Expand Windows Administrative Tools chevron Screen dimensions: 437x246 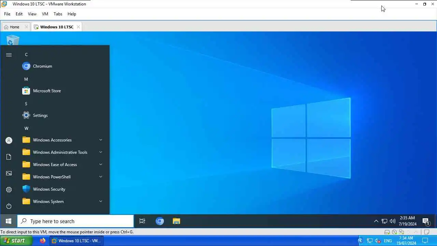pos(101,152)
